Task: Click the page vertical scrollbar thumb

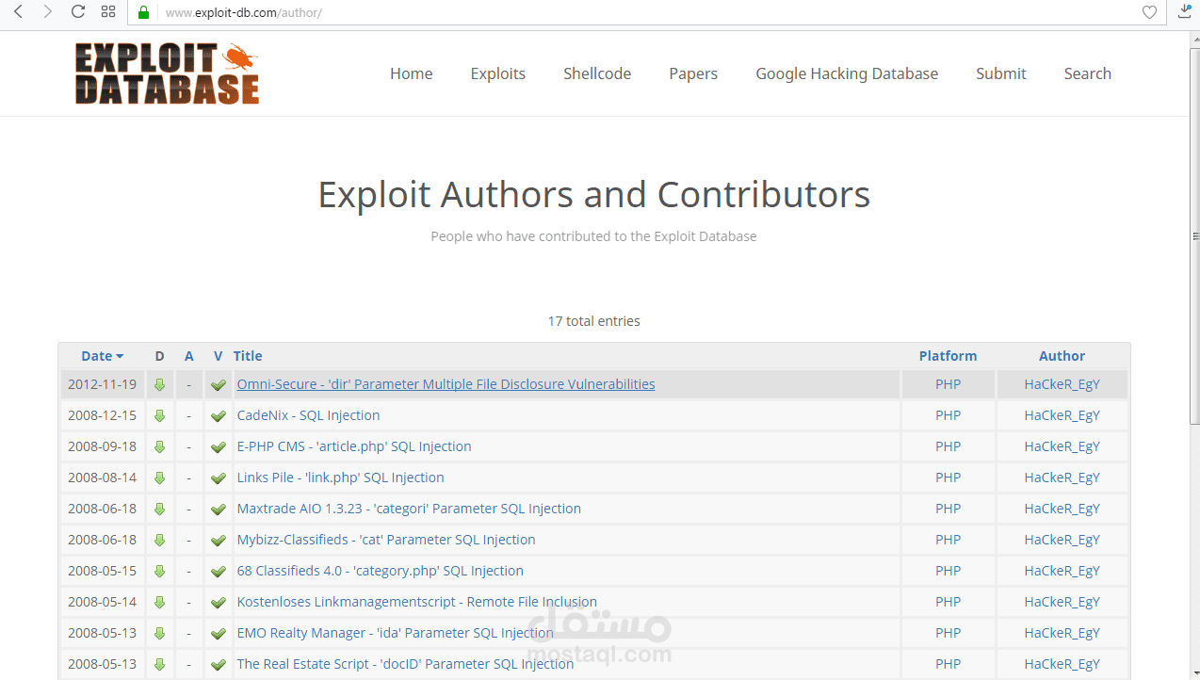Action: coord(1194,235)
